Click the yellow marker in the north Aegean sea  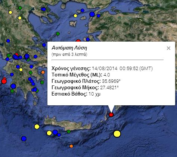pyautogui.click(x=75, y=16)
